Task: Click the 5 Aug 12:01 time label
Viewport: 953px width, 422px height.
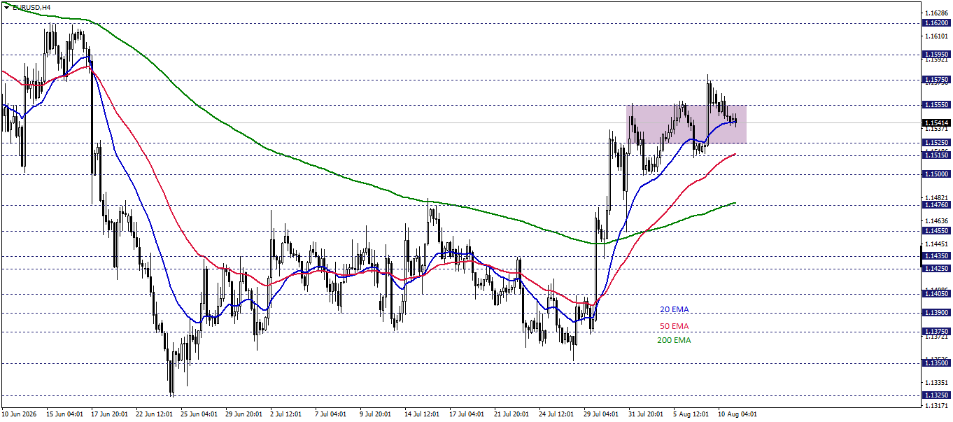Action: click(691, 414)
